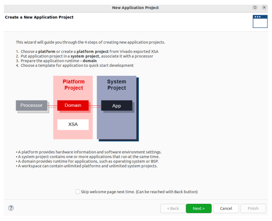Viewport: 272px width, 221px height.
Task: Click the Processor box in diagram
Action: (31, 105)
